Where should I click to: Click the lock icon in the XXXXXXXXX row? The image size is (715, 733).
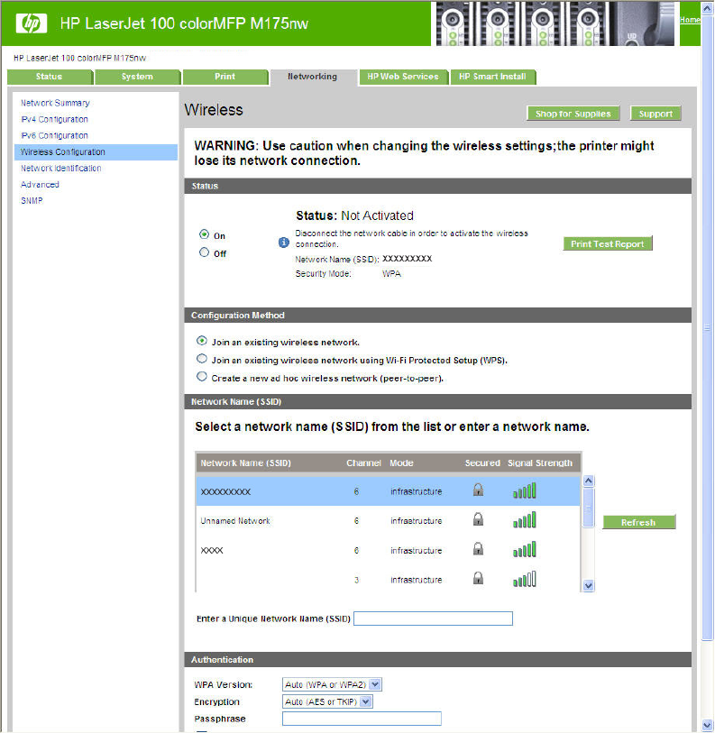point(478,490)
